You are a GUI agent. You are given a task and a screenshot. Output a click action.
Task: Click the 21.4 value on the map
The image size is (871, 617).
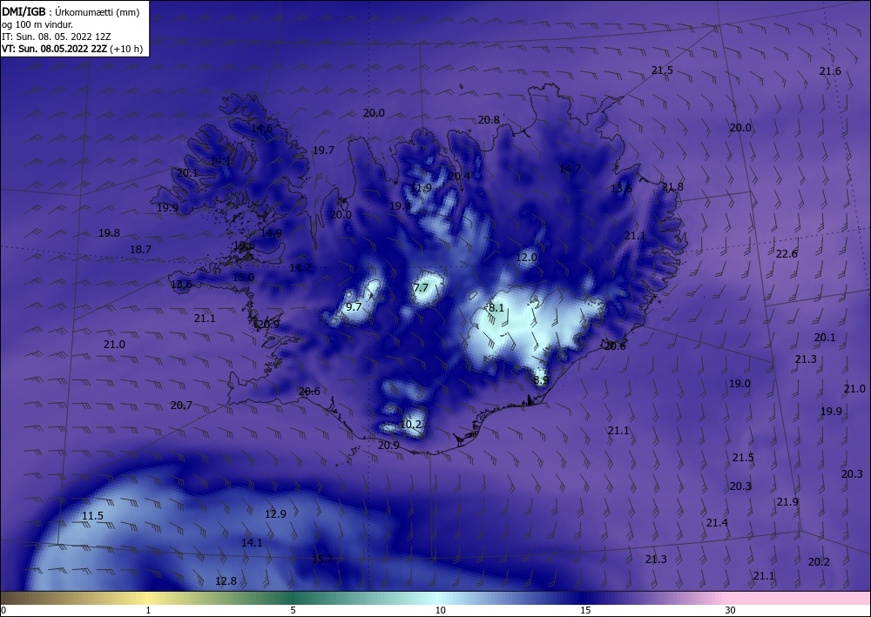click(x=717, y=523)
